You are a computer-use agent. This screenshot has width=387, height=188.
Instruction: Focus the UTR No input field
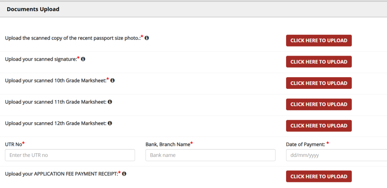point(70,155)
